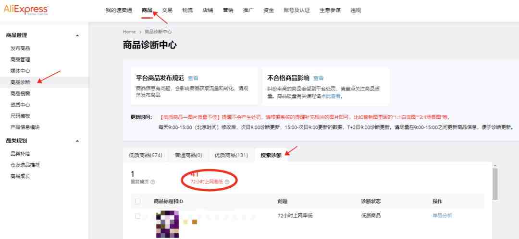Click the 诊断状态 column header
Image resolution: width=519 pixels, height=239 pixels.
coord(371,201)
